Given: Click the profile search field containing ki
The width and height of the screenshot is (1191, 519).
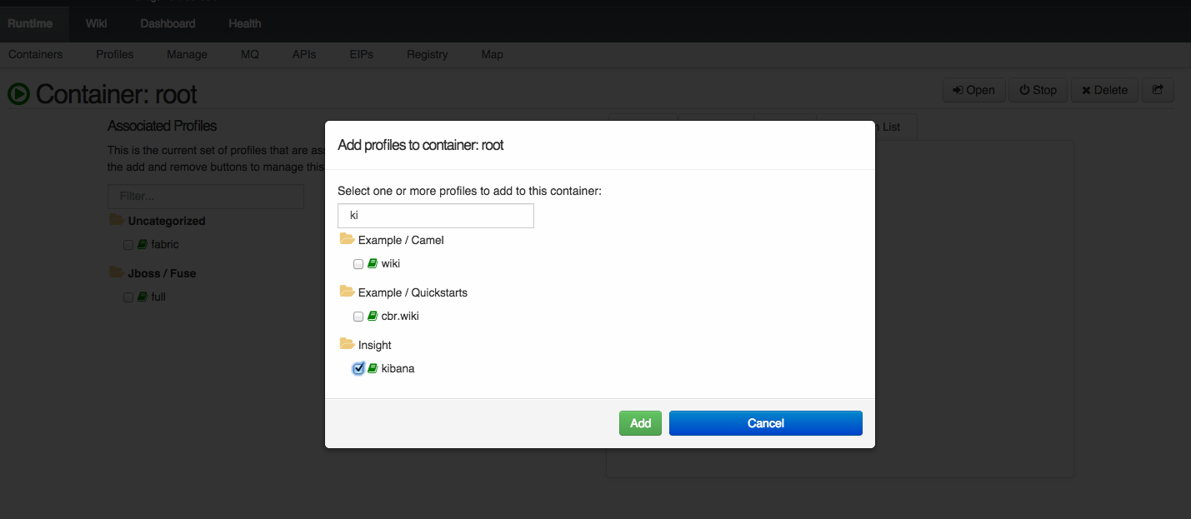Looking at the screenshot, I should (x=435, y=215).
